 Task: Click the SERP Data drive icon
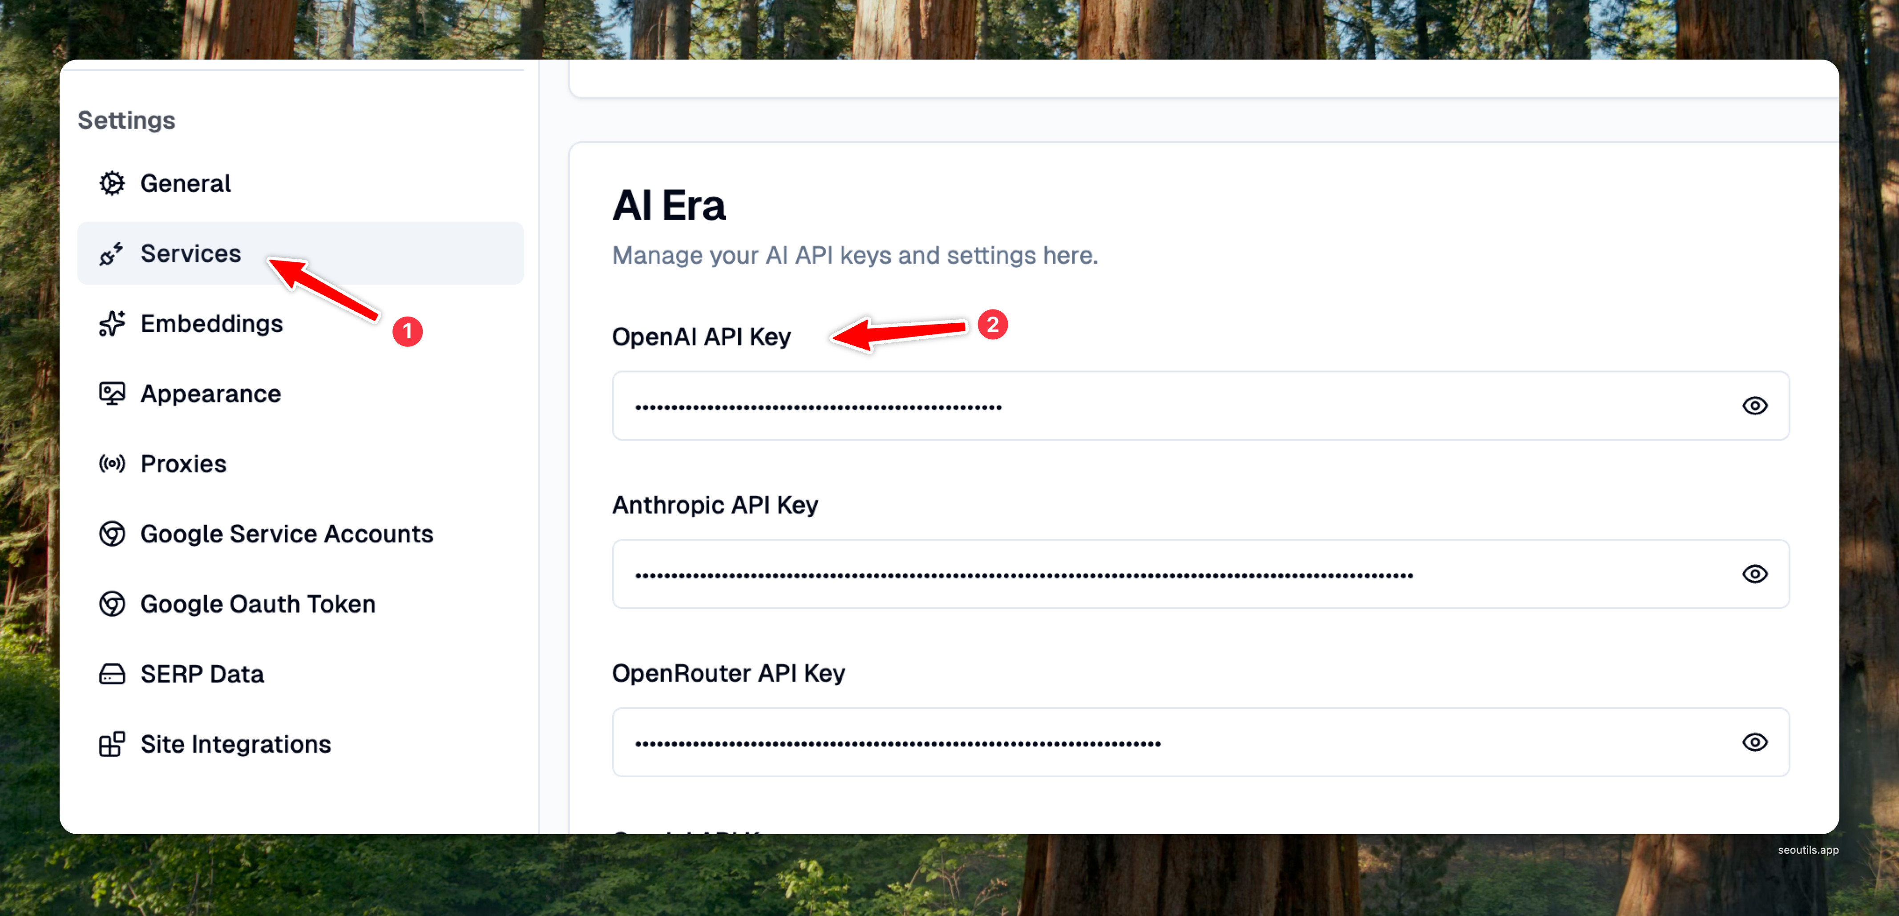[112, 674]
